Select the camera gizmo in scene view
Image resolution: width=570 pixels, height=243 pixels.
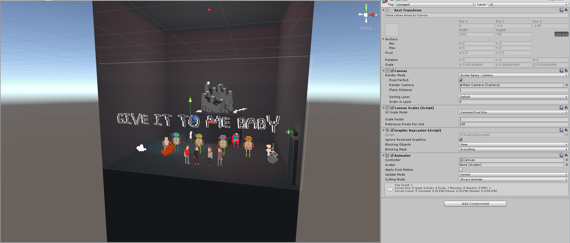(141, 148)
